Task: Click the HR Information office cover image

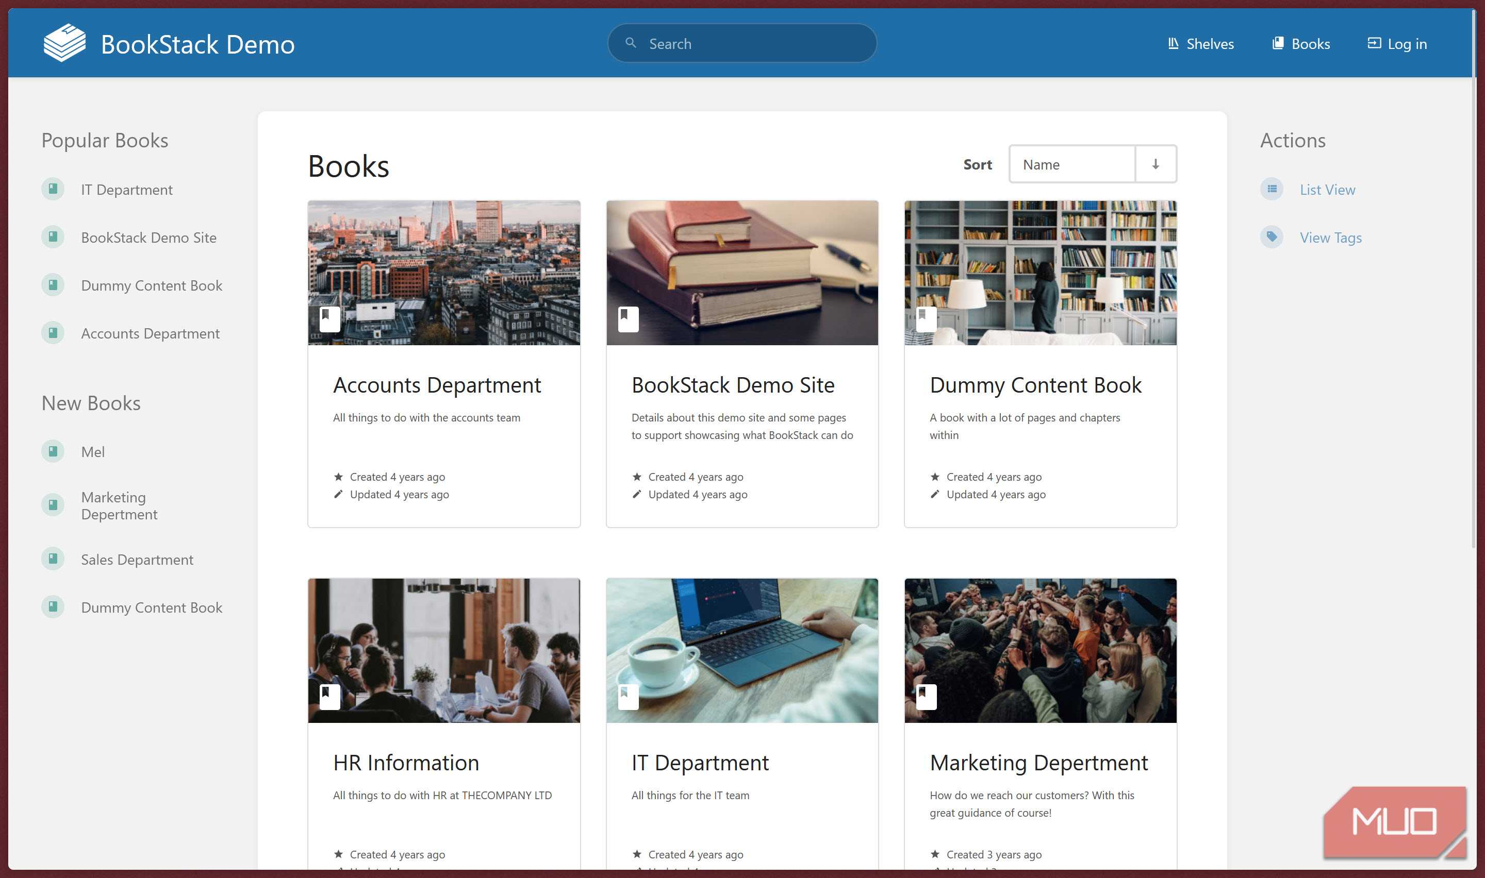Action: point(444,651)
